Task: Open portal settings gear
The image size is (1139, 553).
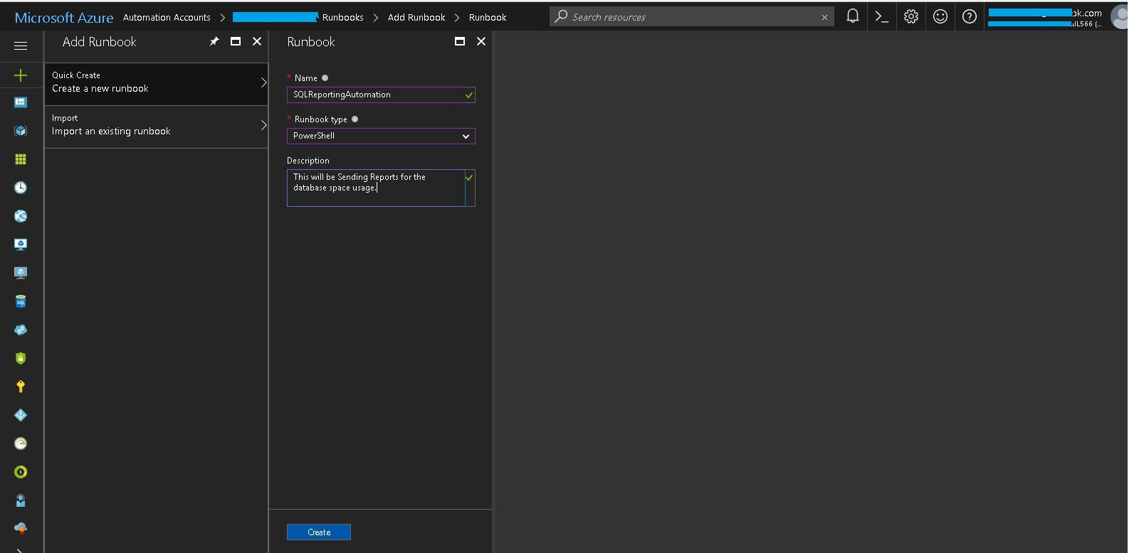Action: (x=910, y=17)
